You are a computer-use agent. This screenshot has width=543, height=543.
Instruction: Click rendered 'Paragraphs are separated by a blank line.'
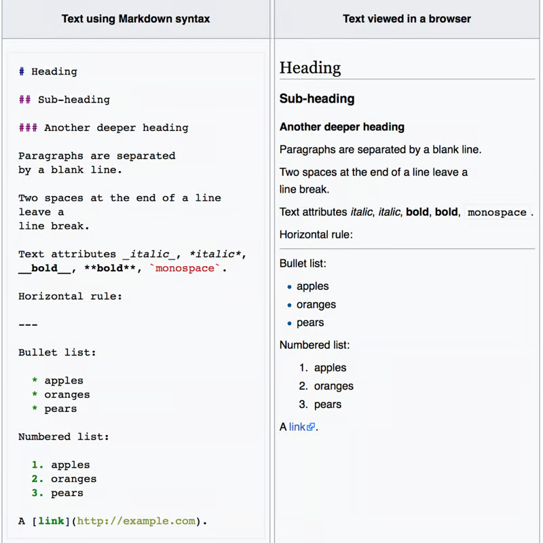pos(380,149)
